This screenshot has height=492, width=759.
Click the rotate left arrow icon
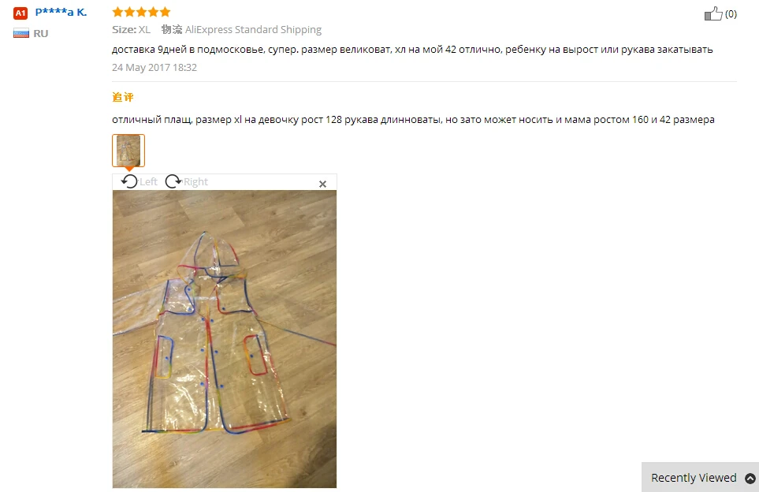129,181
